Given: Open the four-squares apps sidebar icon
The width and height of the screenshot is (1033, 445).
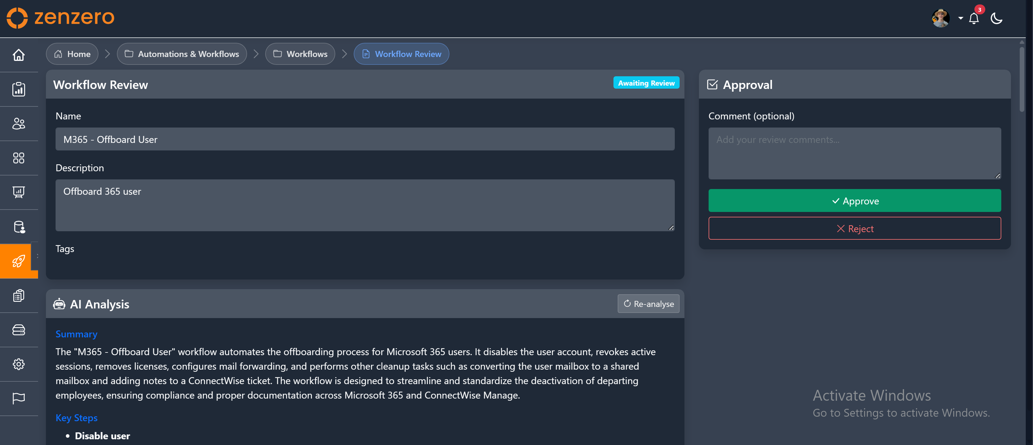Looking at the screenshot, I should pyautogui.click(x=19, y=158).
